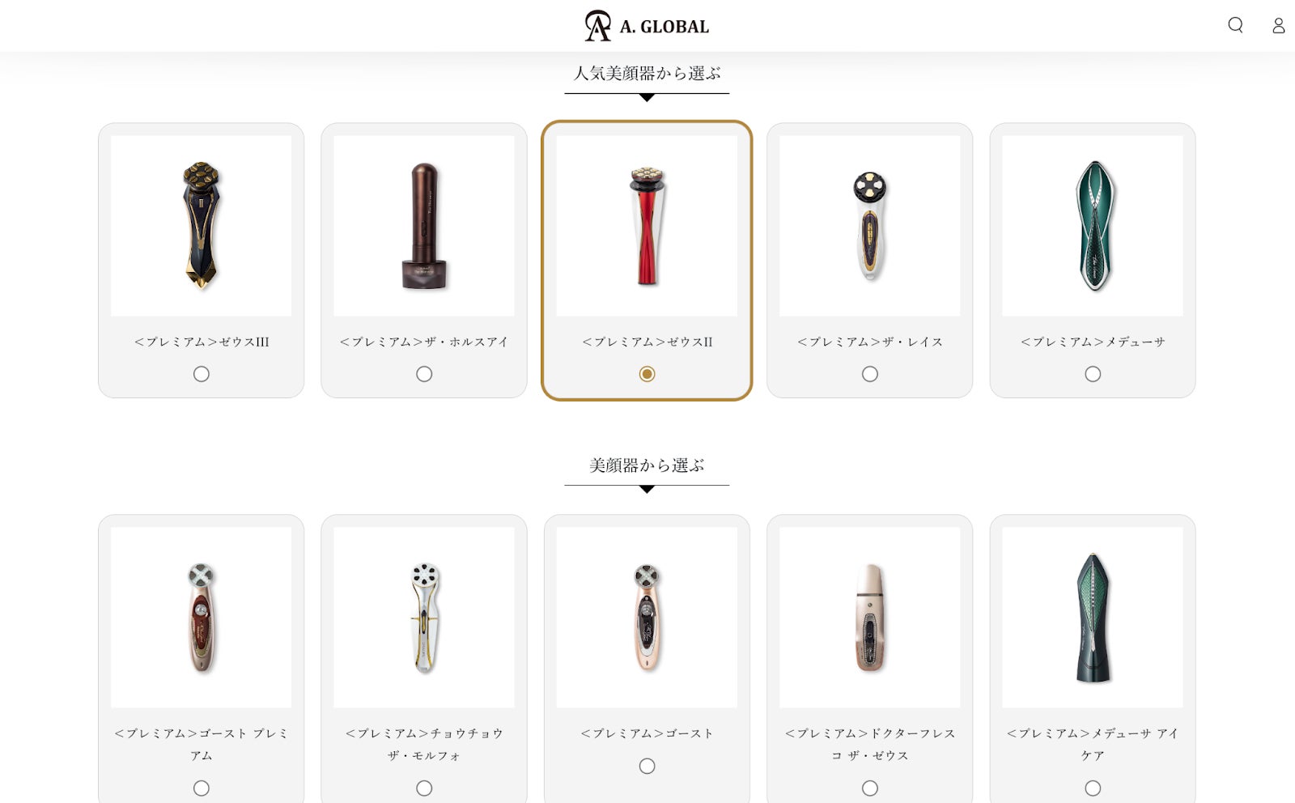The height and width of the screenshot is (803, 1295).
Task: Click the green メデューサ device image
Action: click(1093, 226)
